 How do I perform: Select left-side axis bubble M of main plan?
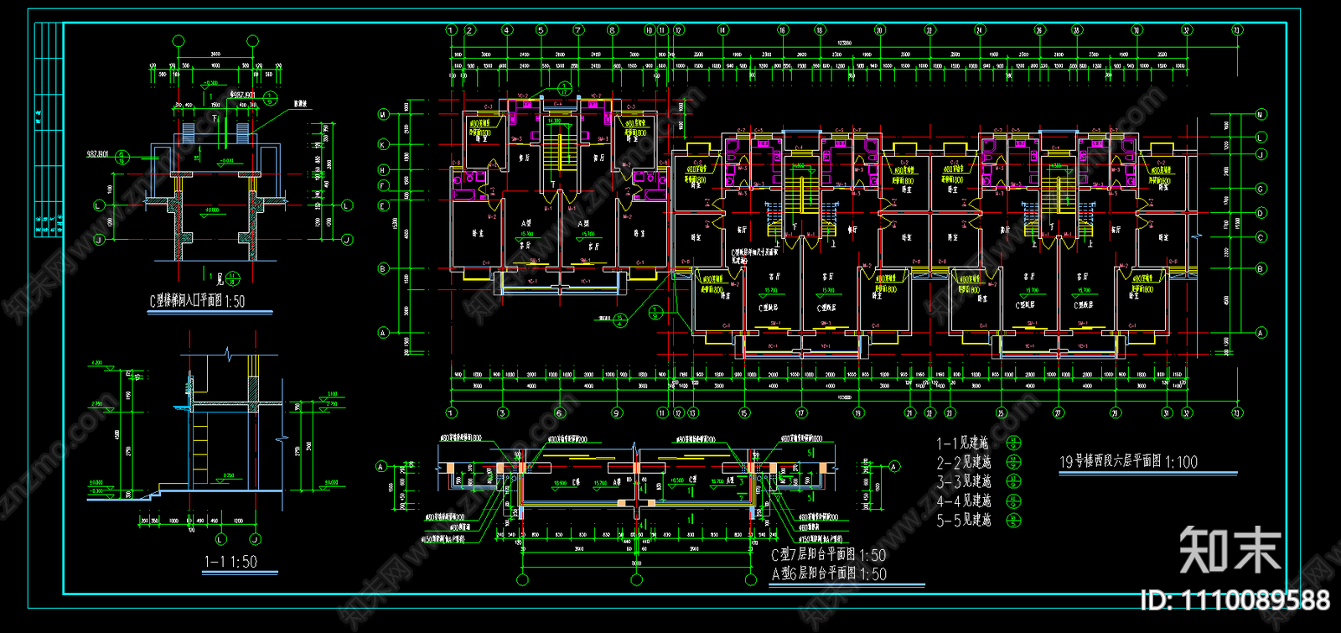(x=384, y=115)
